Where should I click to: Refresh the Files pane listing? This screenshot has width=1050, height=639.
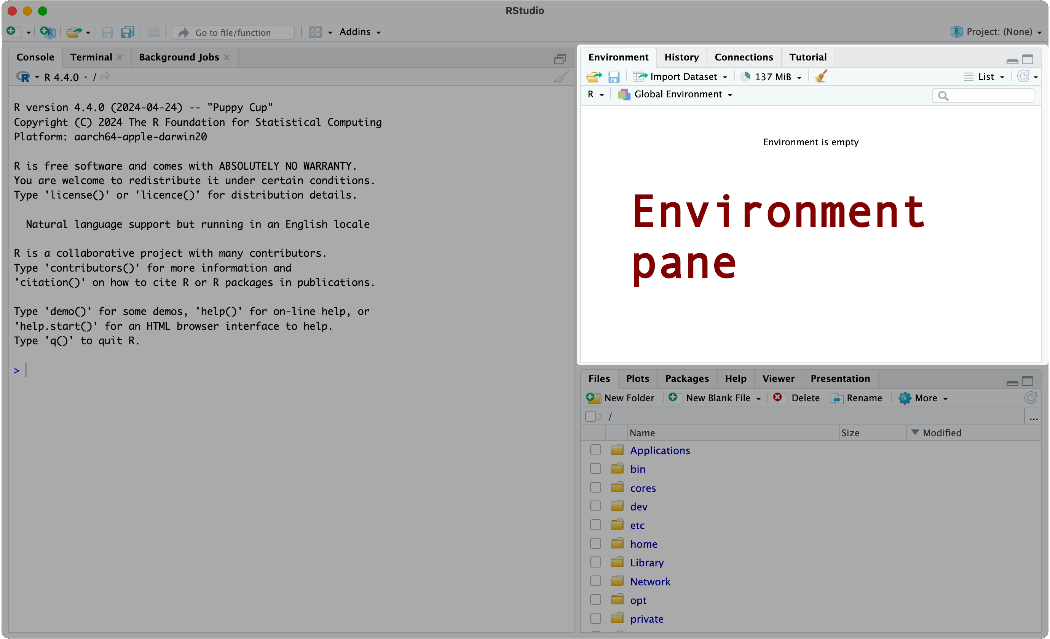(x=1031, y=398)
